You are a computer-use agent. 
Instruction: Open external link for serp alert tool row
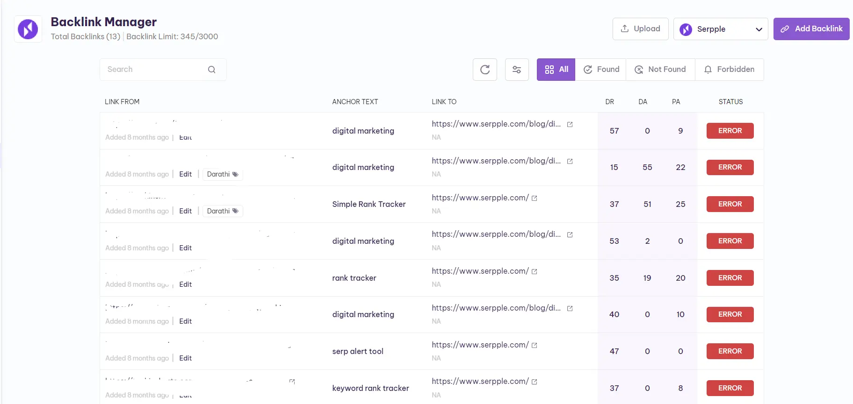[x=535, y=346]
